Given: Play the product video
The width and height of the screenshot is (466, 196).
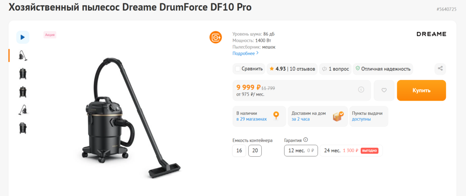Looking at the screenshot, I should pyautogui.click(x=23, y=37).
